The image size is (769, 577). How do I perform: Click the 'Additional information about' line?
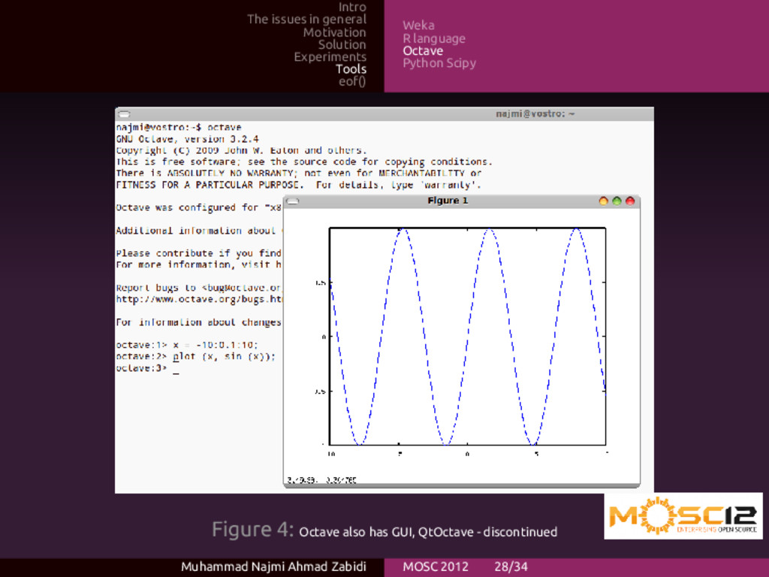tap(198, 230)
